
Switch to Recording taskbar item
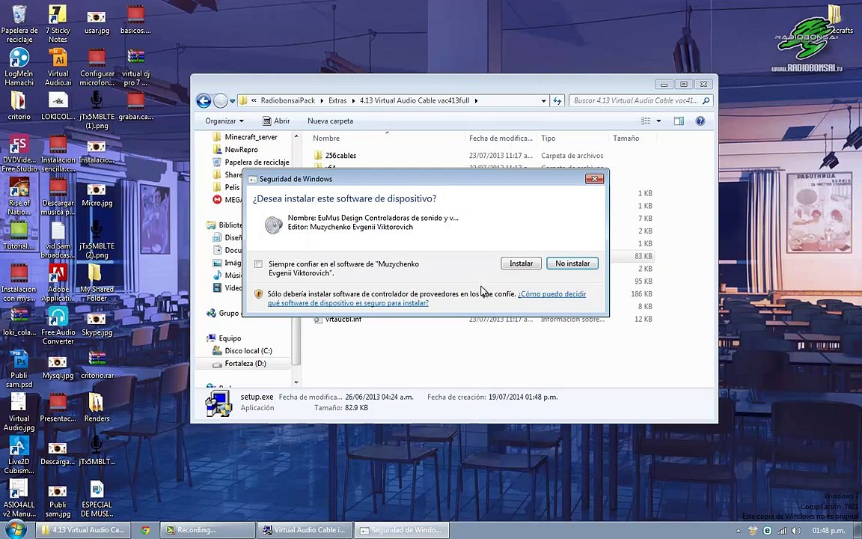click(208, 530)
